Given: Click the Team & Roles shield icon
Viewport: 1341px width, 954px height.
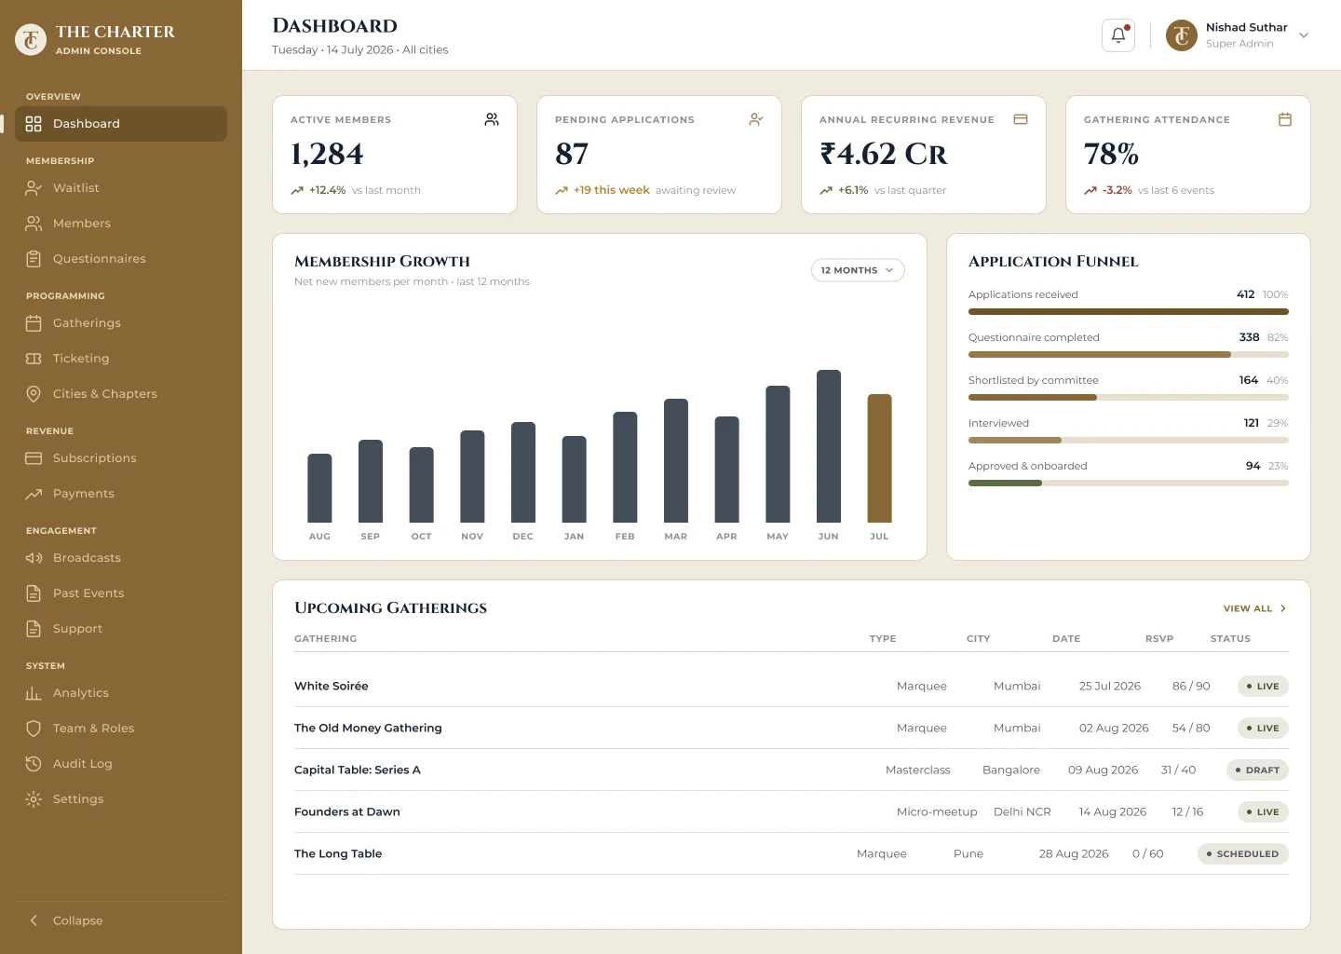Looking at the screenshot, I should pos(34,729).
